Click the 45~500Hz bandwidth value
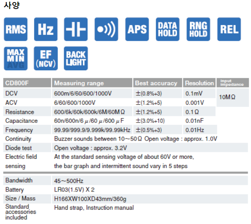This screenshot has height=224, width=251. pos(69,181)
